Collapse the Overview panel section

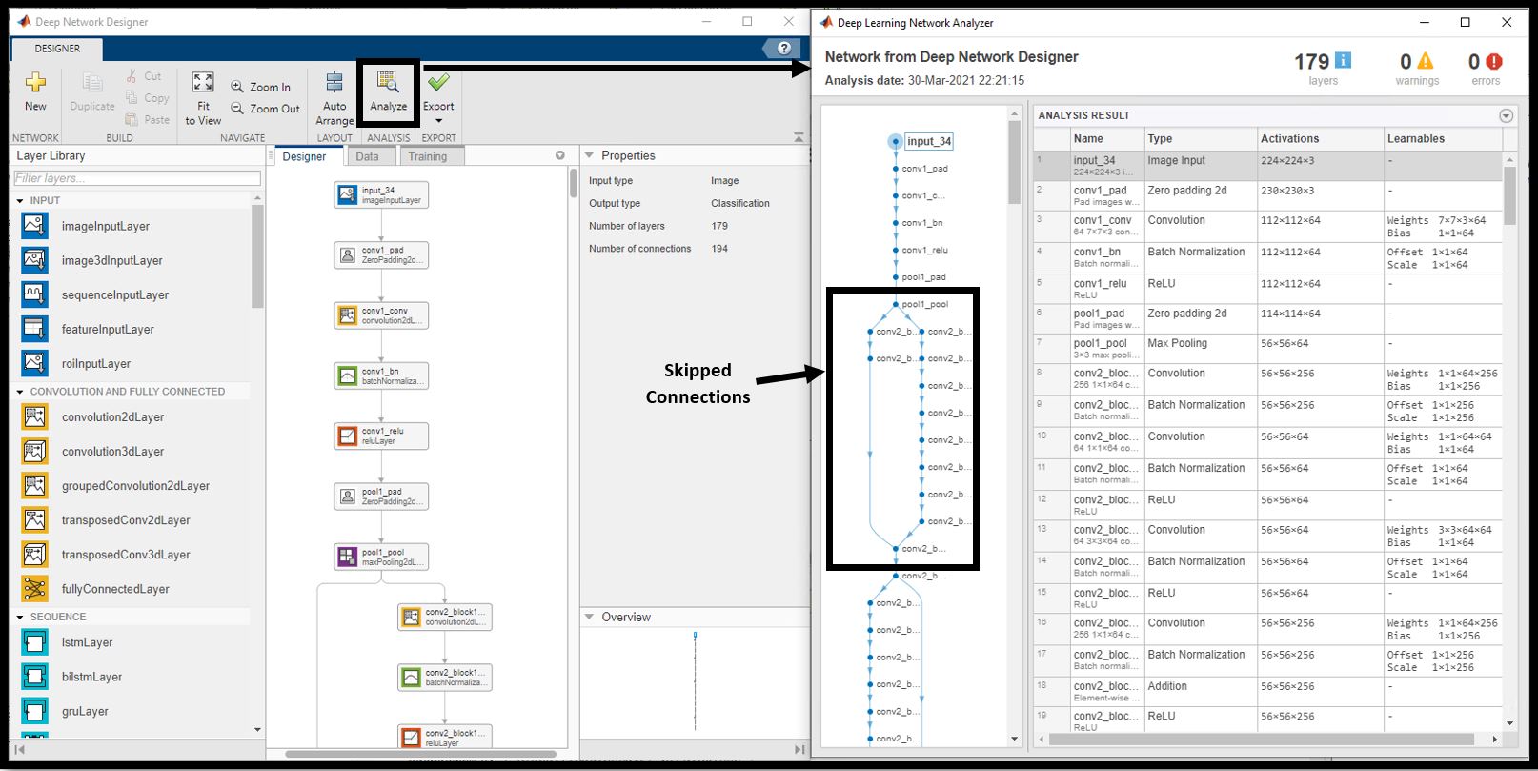point(589,617)
